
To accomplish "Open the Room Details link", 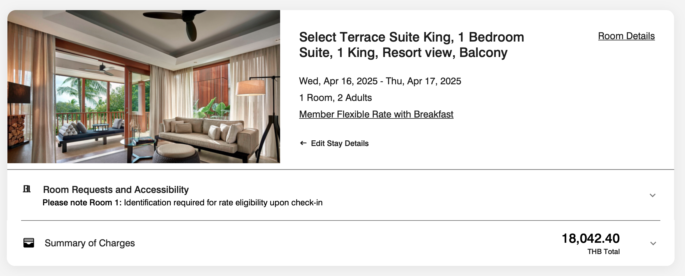I will coord(626,36).
